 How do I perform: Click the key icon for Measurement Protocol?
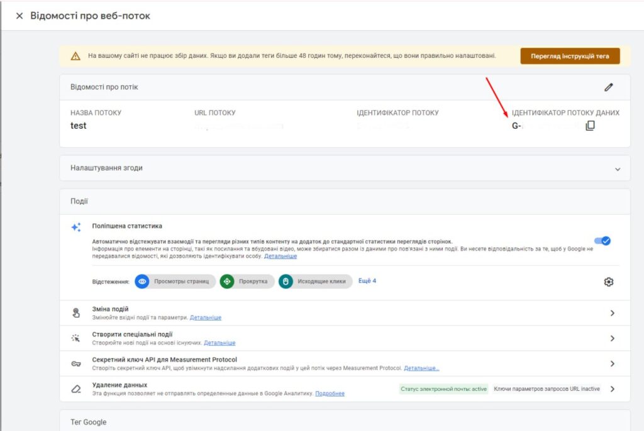[76, 364]
